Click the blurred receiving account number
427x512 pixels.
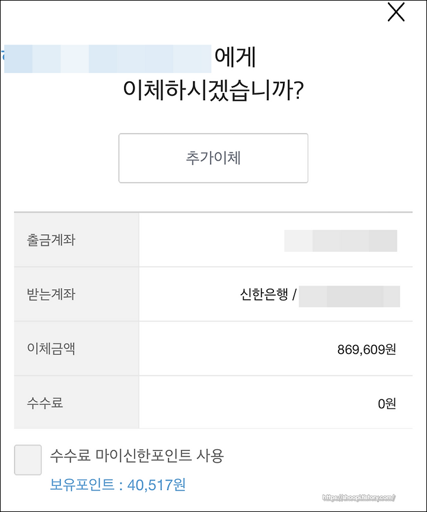[x=349, y=296]
